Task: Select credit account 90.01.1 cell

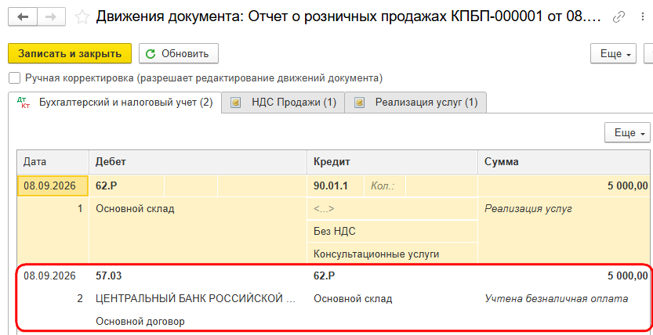Action: click(336, 186)
